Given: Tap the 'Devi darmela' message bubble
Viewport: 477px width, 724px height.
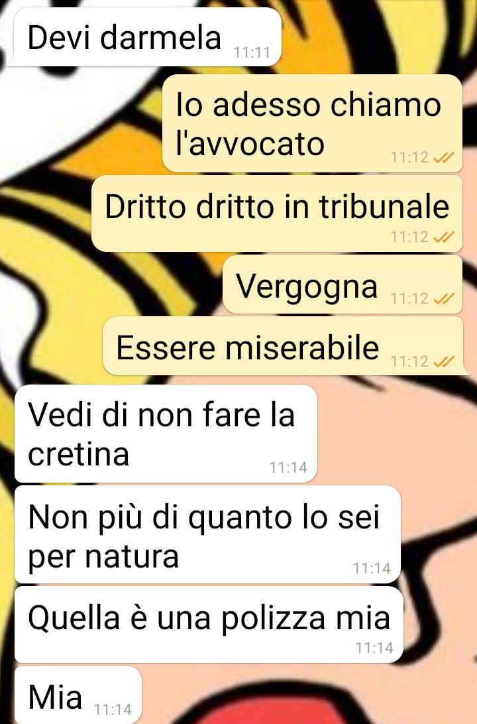Looking at the screenshot, I should (x=145, y=37).
